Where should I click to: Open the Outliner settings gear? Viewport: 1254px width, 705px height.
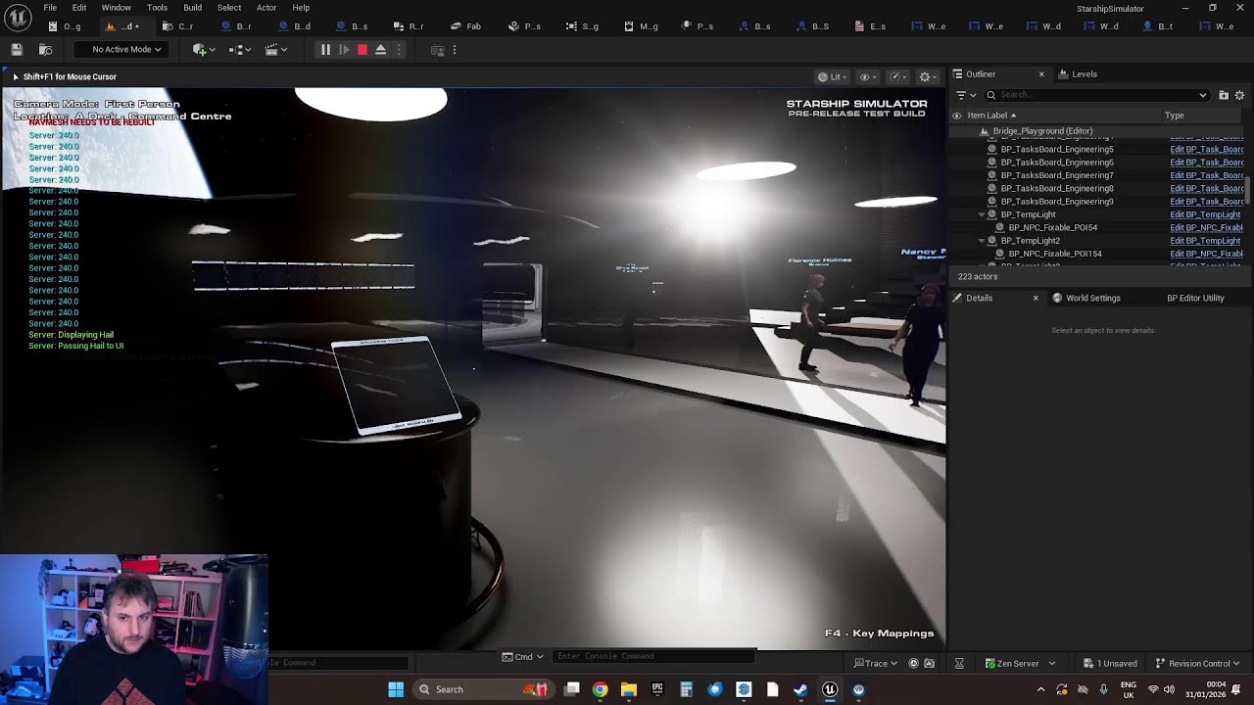(1239, 95)
